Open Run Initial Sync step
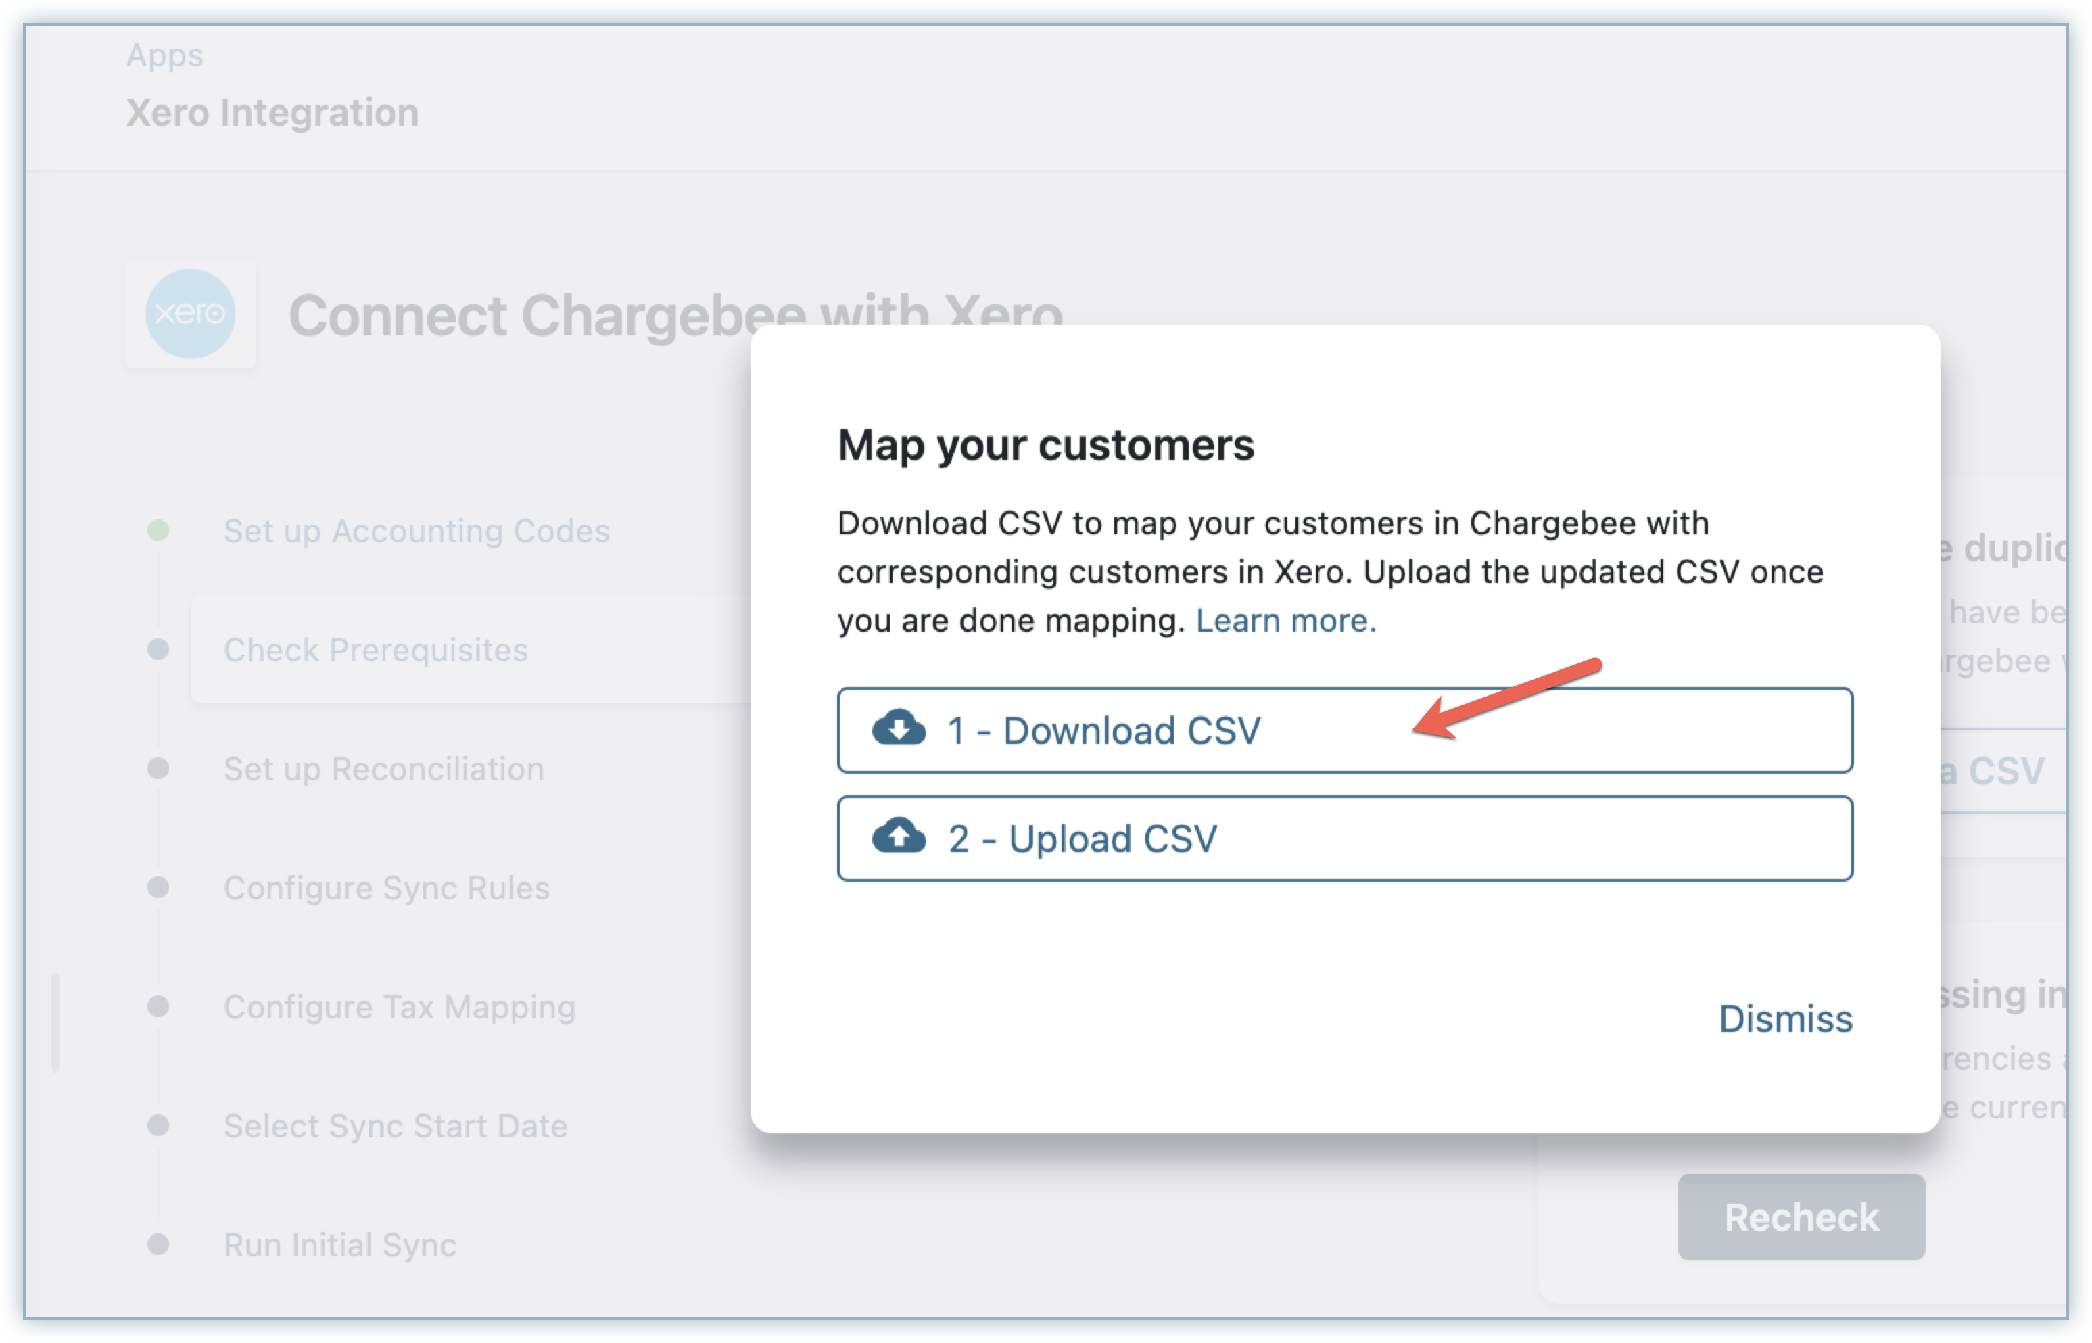 tap(339, 1244)
